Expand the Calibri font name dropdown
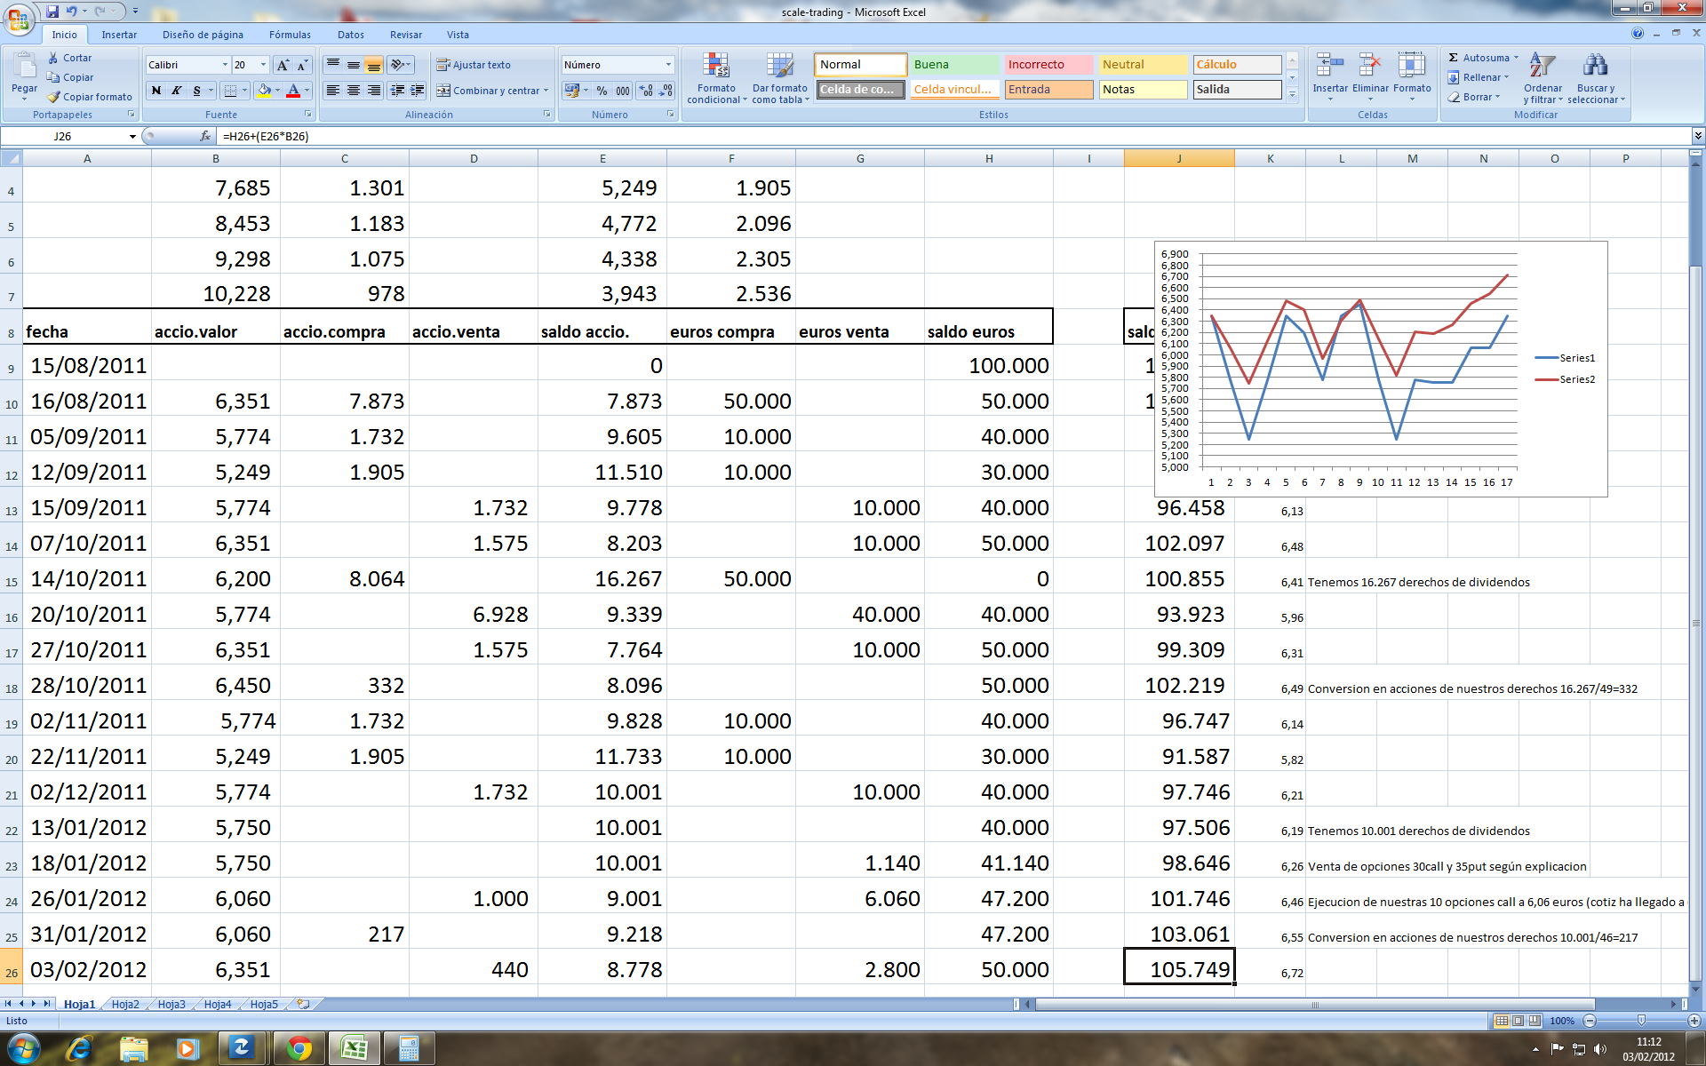Screen dimensions: 1706x1066 (224, 65)
